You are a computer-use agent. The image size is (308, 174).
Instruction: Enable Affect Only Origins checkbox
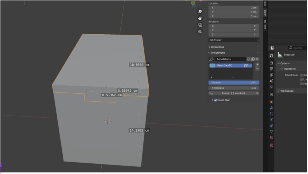302,75
